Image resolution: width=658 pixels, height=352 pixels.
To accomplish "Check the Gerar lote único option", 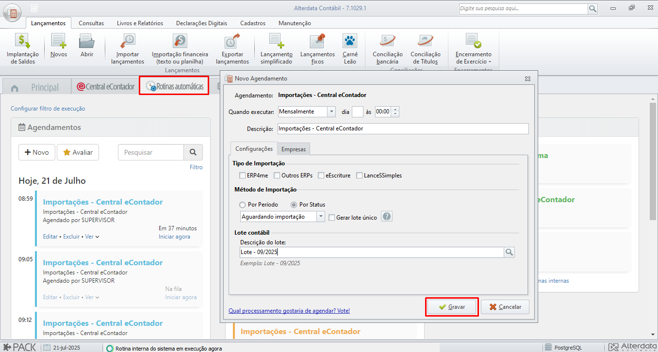I will point(332,218).
